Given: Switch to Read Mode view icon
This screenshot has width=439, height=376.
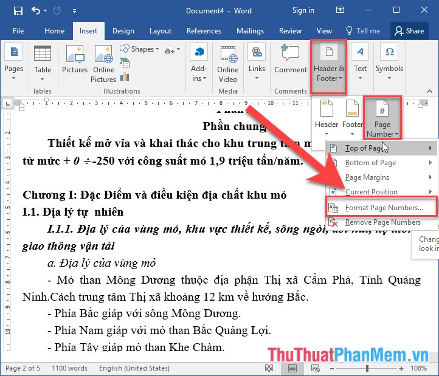Looking at the screenshot, I should pyautogui.click(x=269, y=368).
